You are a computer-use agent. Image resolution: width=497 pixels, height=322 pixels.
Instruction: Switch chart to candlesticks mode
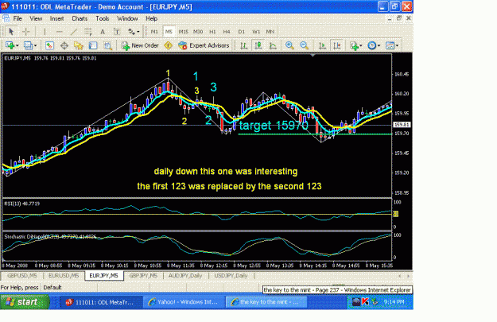(258, 45)
